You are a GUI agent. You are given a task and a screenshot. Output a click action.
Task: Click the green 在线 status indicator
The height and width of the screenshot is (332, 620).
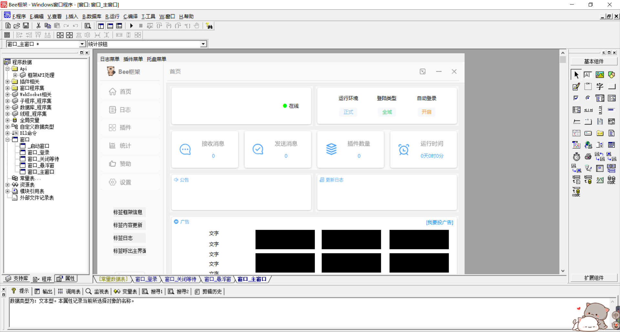pyautogui.click(x=285, y=106)
